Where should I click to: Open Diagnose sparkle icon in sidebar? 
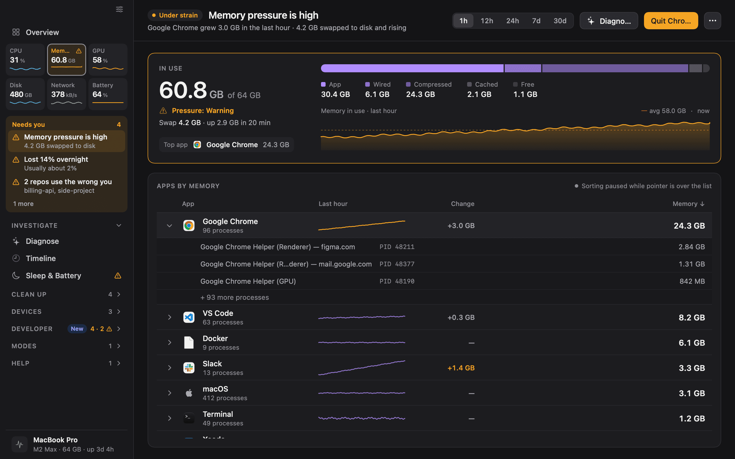pos(16,241)
